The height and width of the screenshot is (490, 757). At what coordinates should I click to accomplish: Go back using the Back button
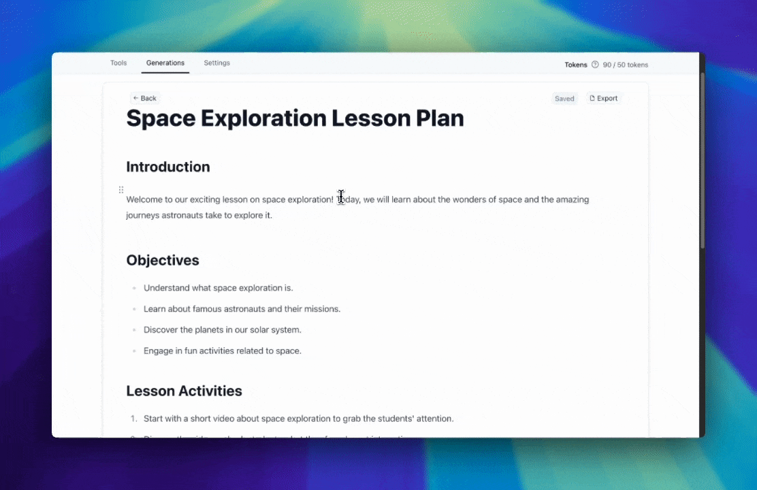coord(144,98)
